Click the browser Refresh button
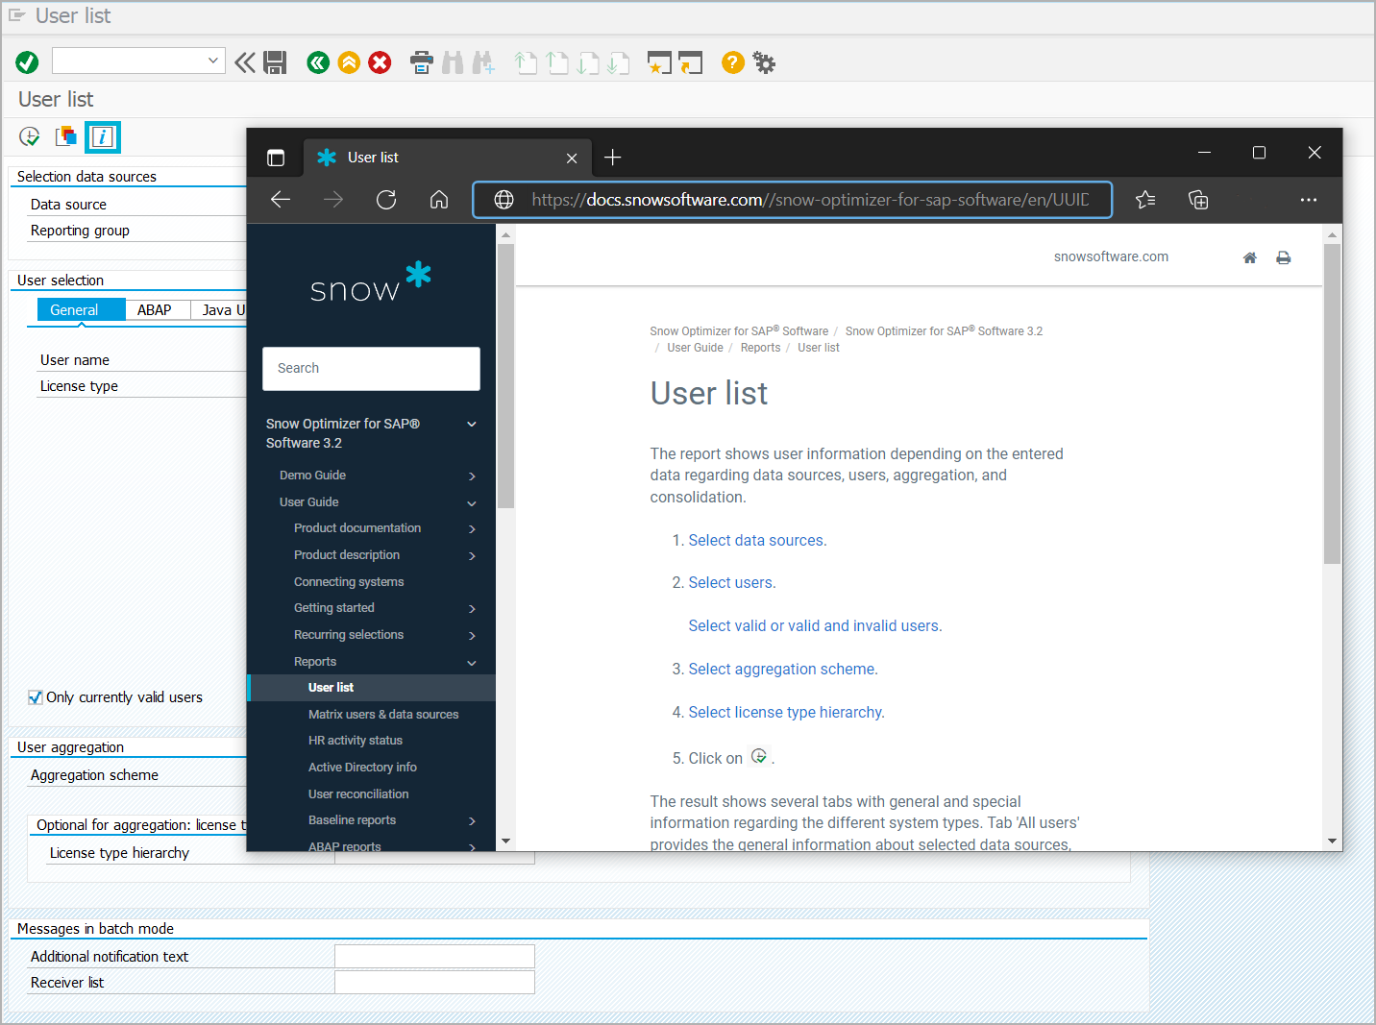 click(386, 200)
